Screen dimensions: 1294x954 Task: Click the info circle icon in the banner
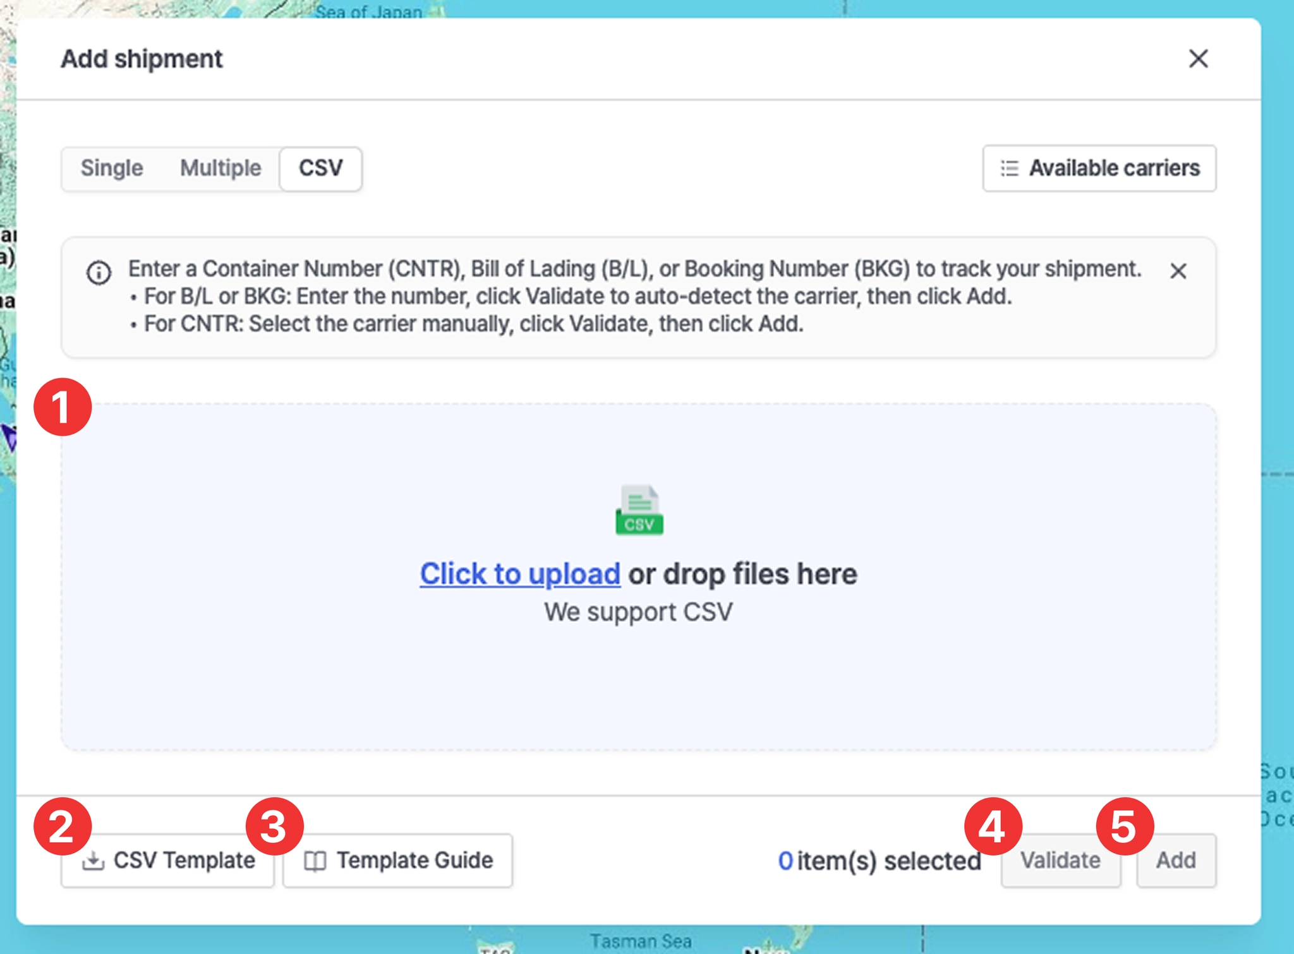click(99, 273)
